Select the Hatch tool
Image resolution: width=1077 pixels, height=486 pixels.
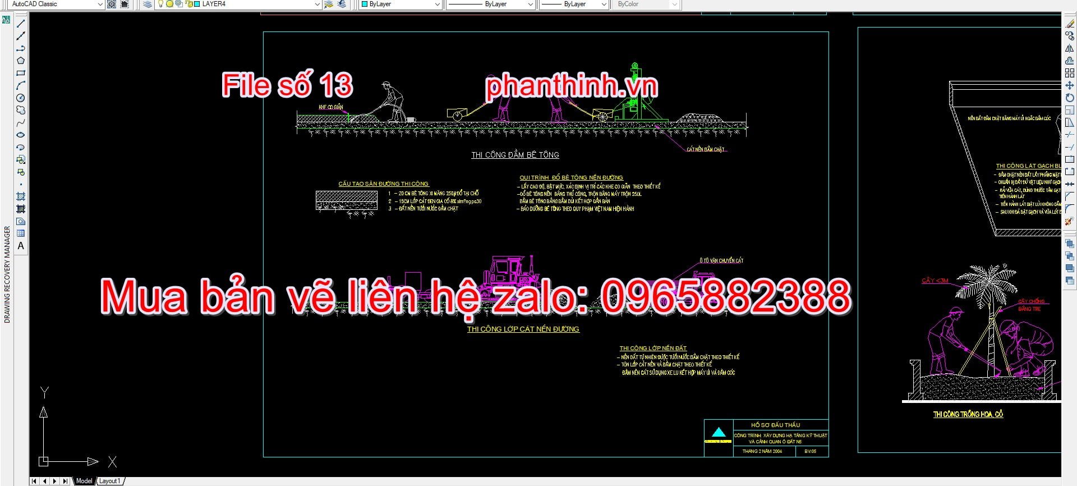(x=21, y=196)
